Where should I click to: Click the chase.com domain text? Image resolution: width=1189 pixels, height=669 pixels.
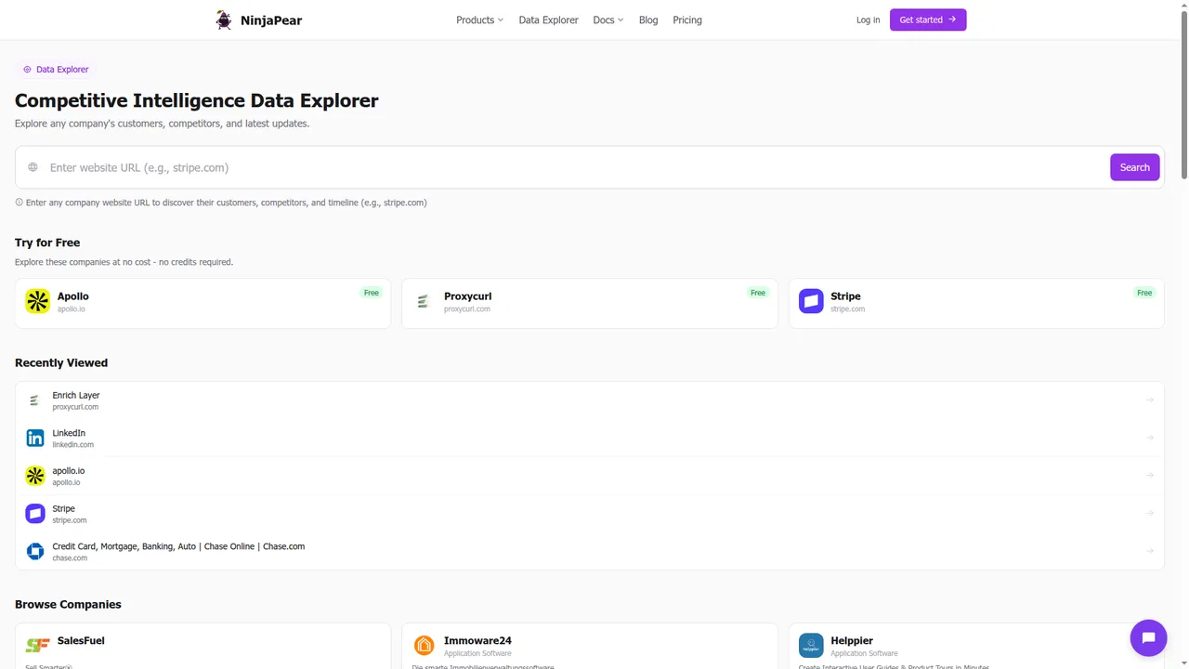click(70, 557)
